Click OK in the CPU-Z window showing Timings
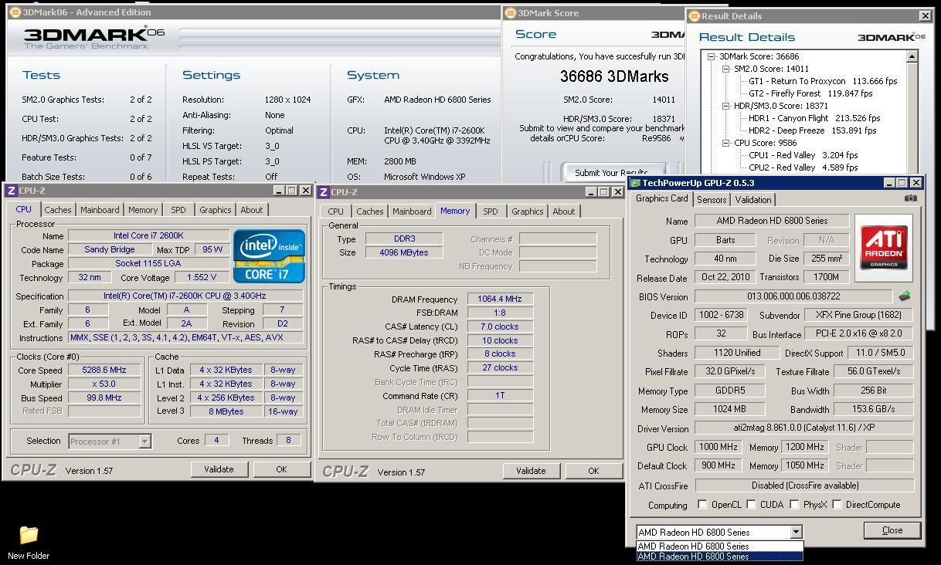The height and width of the screenshot is (565, 941). click(593, 471)
